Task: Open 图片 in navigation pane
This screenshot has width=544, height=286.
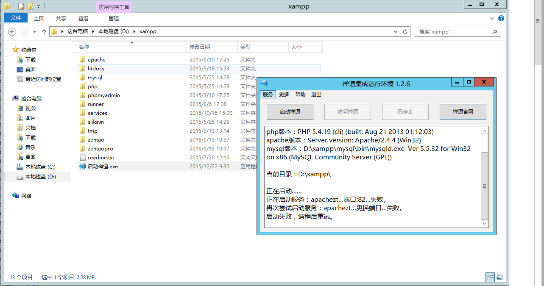Action: coord(31,118)
